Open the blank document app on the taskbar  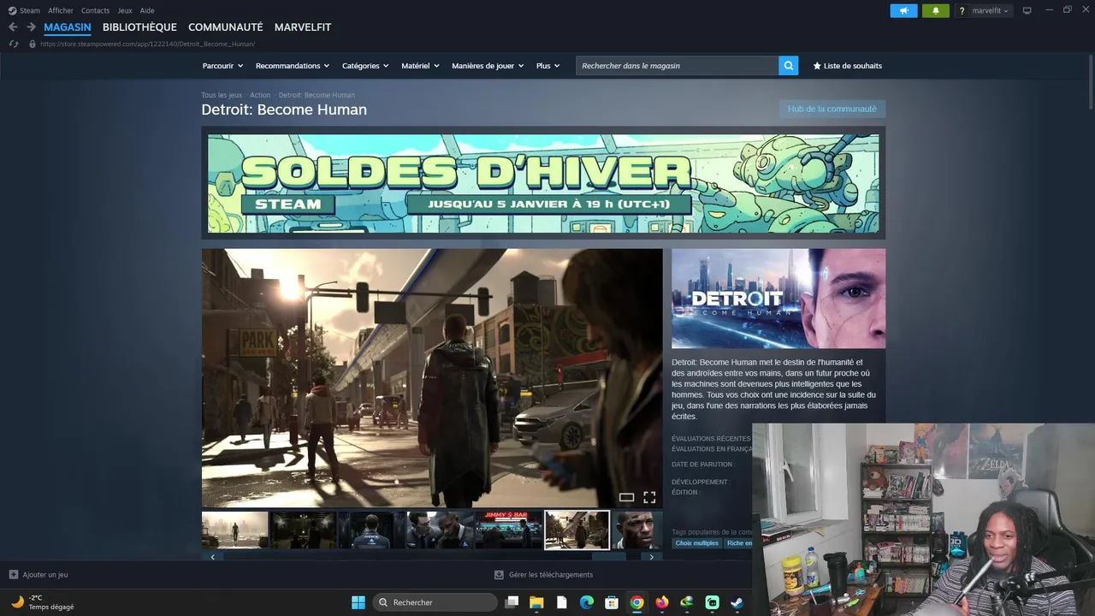tap(562, 602)
